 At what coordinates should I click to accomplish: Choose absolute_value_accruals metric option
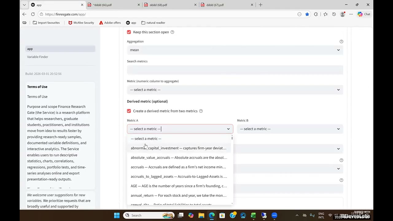(x=179, y=157)
